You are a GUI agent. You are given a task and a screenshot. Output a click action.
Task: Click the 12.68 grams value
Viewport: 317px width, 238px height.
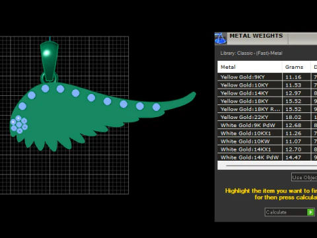293,126
